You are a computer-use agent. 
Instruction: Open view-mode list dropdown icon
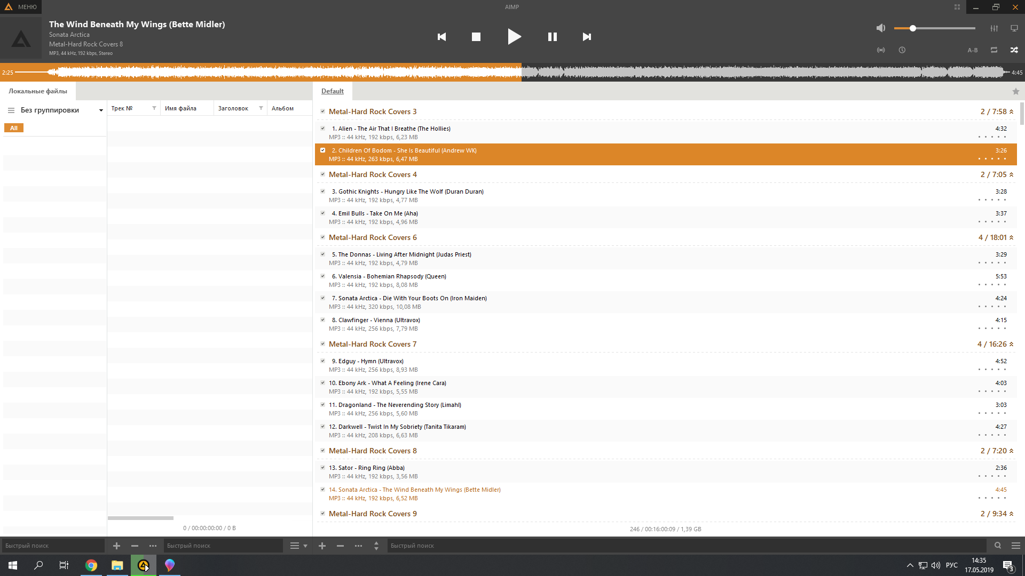298,546
